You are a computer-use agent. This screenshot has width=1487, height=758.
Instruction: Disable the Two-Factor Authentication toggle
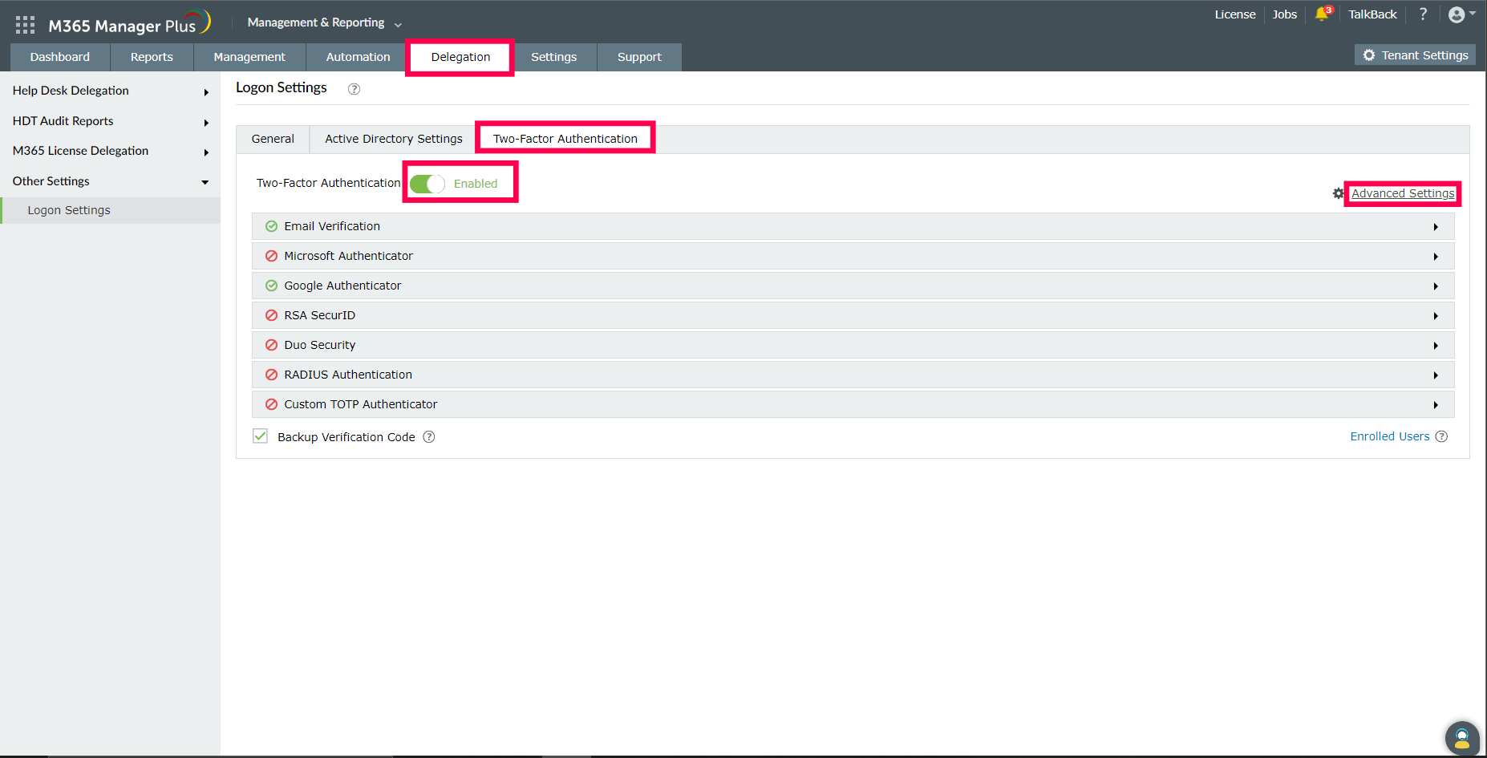click(x=427, y=183)
